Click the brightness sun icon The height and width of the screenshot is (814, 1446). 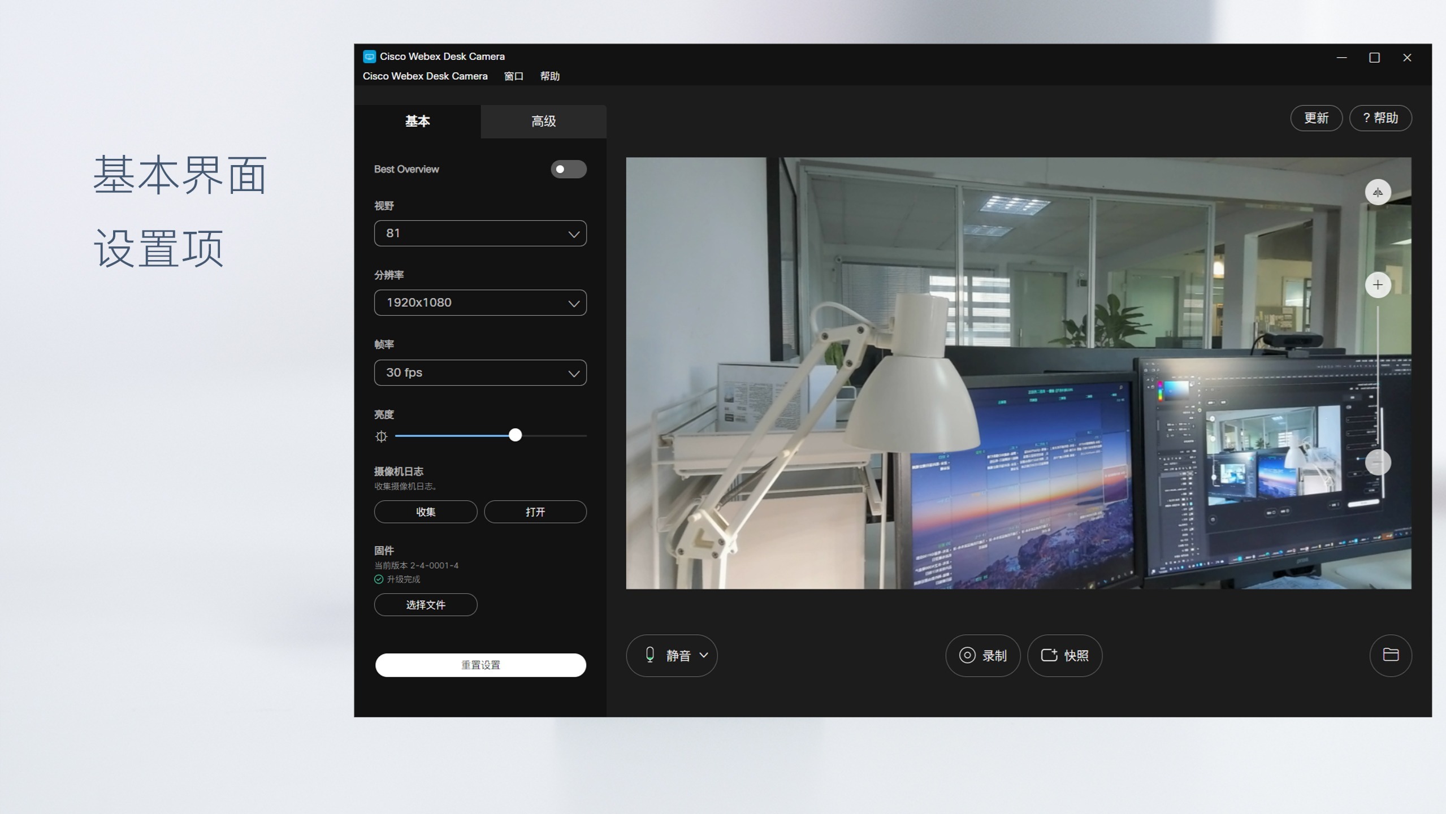[382, 436]
